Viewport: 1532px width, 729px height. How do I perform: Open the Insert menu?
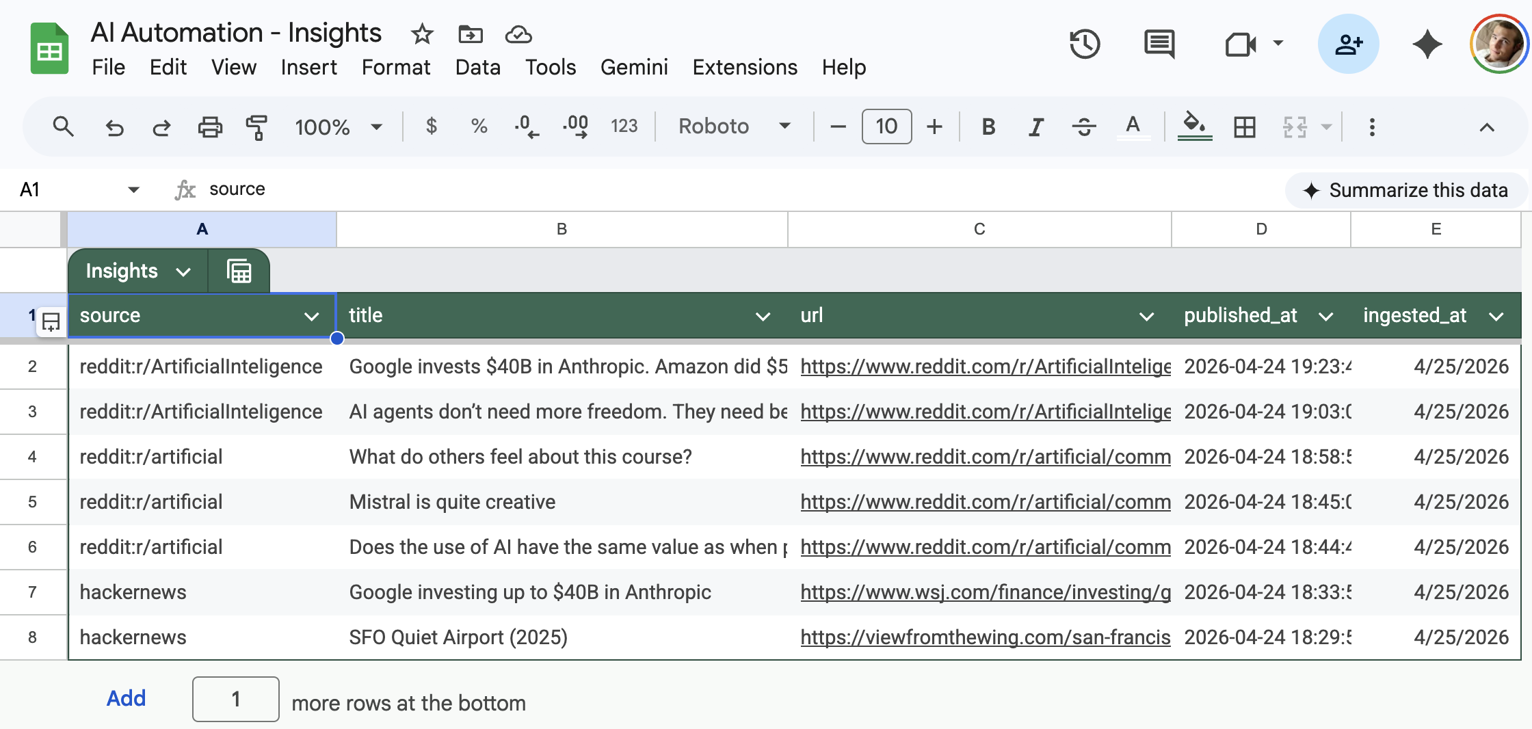coord(308,67)
